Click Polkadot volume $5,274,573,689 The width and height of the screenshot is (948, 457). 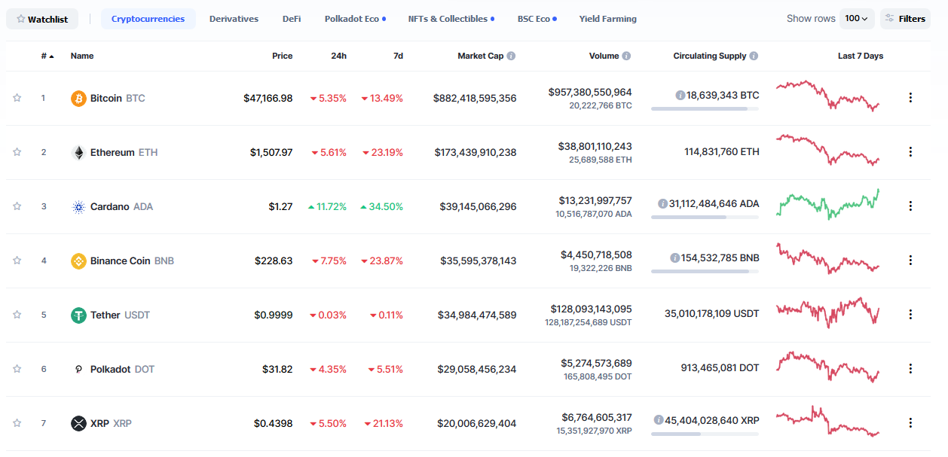[x=596, y=363]
